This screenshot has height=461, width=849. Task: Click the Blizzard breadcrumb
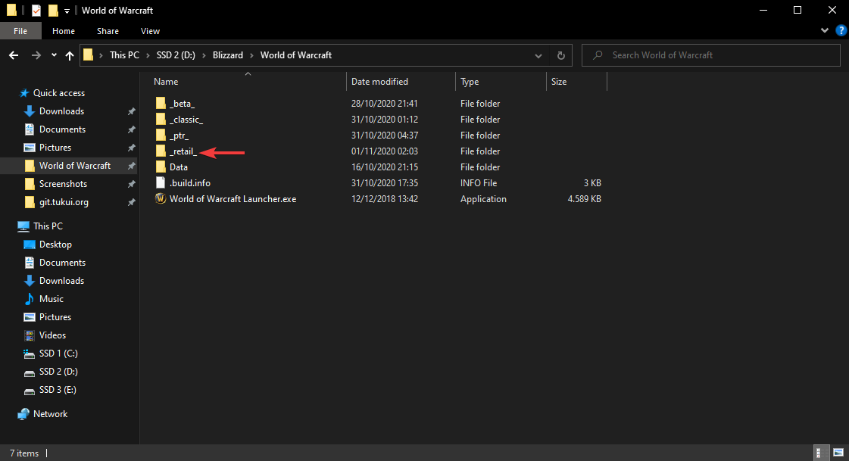[228, 55]
